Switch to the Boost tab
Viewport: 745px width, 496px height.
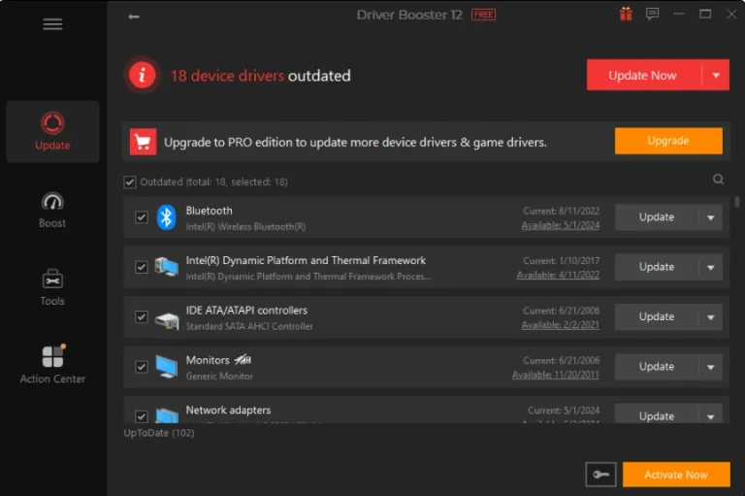pos(52,210)
